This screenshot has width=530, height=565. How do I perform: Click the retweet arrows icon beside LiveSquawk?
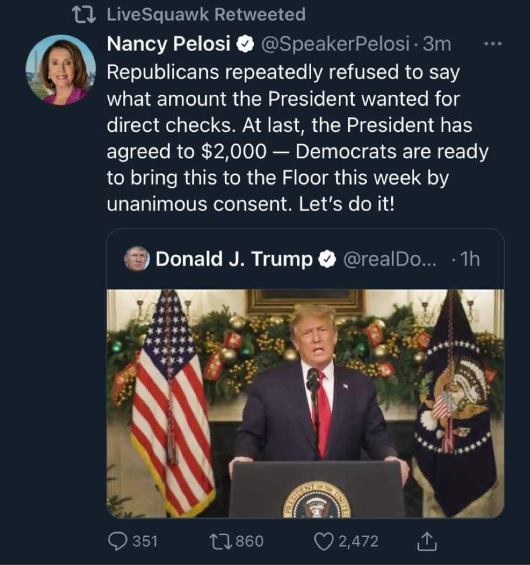click(x=84, y=14)
